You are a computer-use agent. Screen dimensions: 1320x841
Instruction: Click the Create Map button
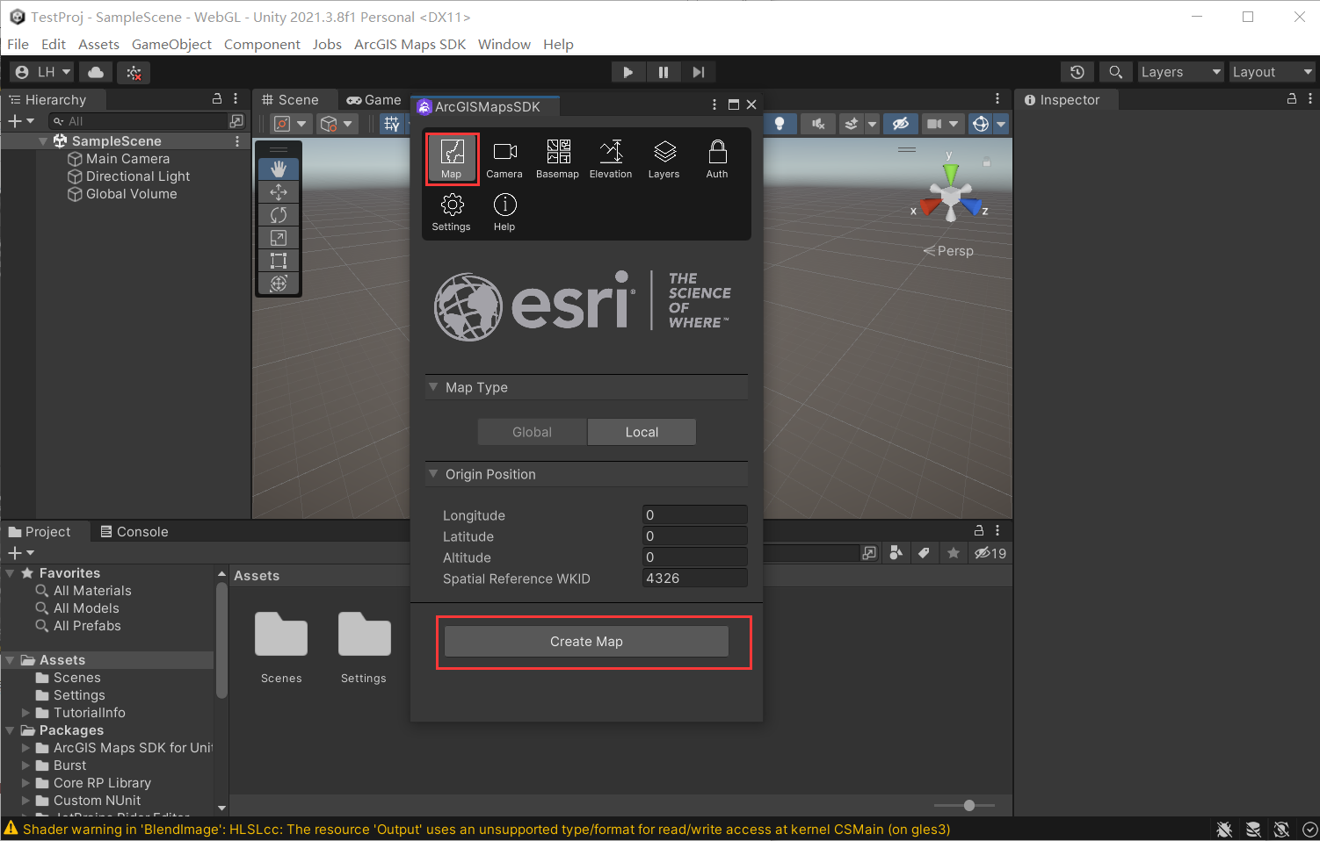(x=586, y=642)
